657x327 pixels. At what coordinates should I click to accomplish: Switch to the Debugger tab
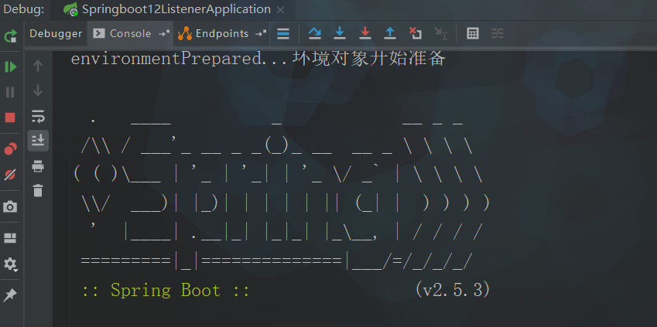(x=56, y=33)
